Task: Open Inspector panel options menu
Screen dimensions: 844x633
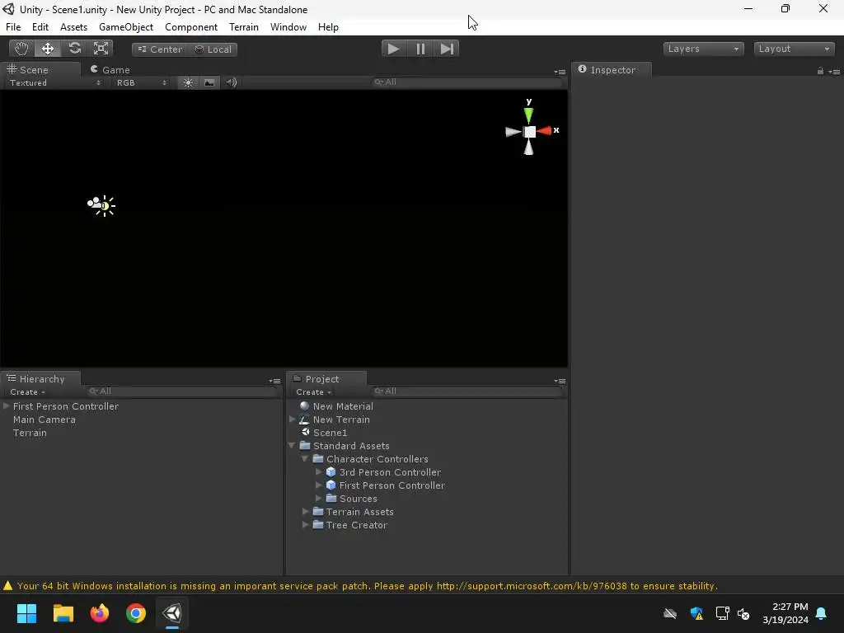Action: click(x=834, y=72)
